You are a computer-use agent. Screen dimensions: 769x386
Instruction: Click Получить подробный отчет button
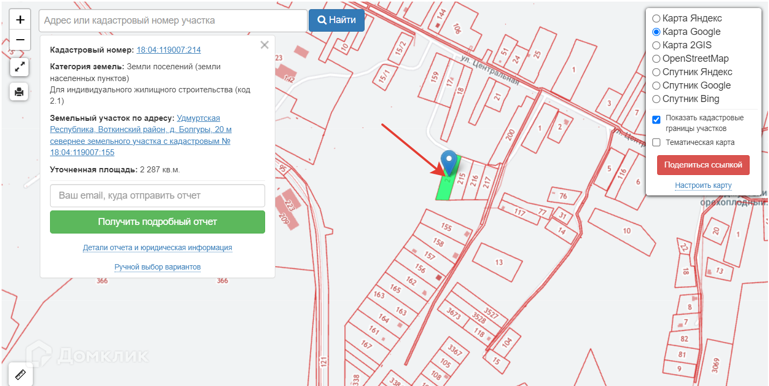(158, 222)
